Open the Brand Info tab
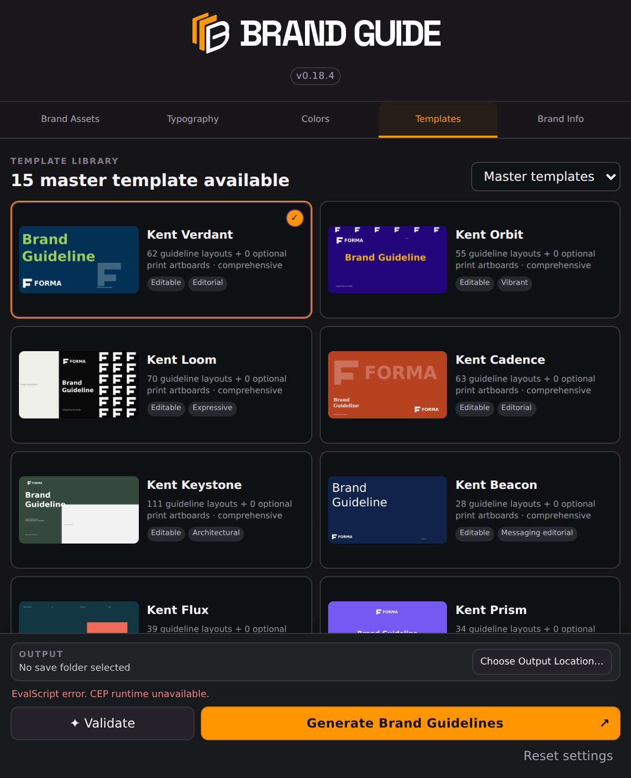The image size is (631, 778). coord(561,119)
